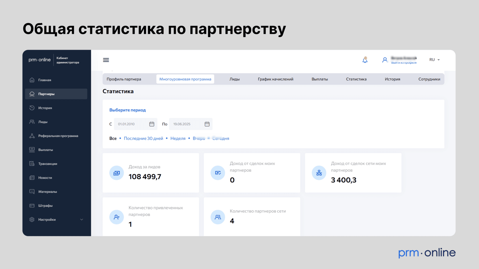Click the gear icon beside Настройки
Image resolution: width=479 pixels, height=269 pixels.
[x=32, y=219]
